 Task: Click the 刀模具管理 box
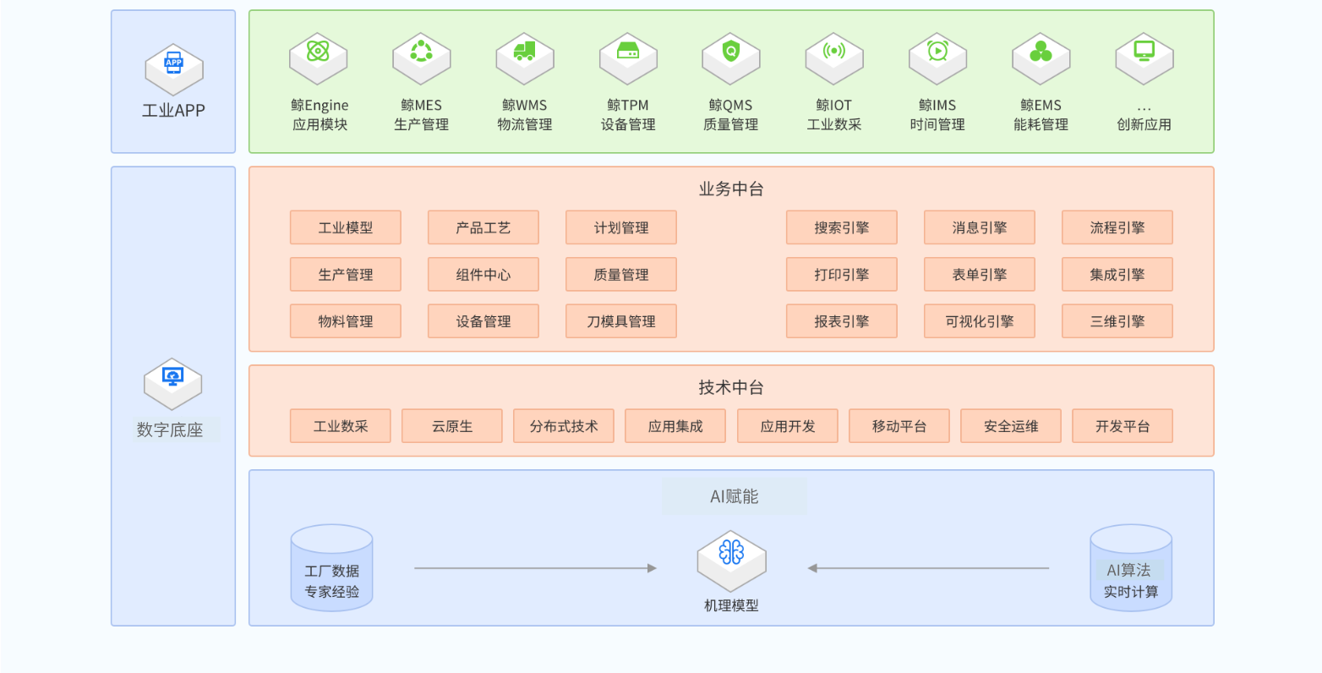pyautogui.click(x=621, y=321)
